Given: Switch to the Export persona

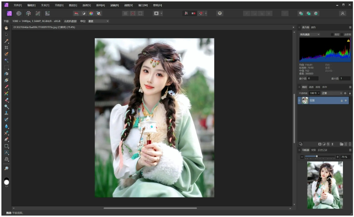Looking at the screenshot, I should point(47,13).
